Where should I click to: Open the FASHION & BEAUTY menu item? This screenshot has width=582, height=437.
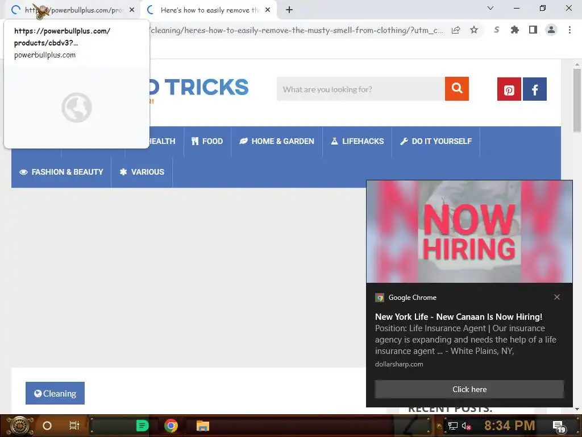61,172
